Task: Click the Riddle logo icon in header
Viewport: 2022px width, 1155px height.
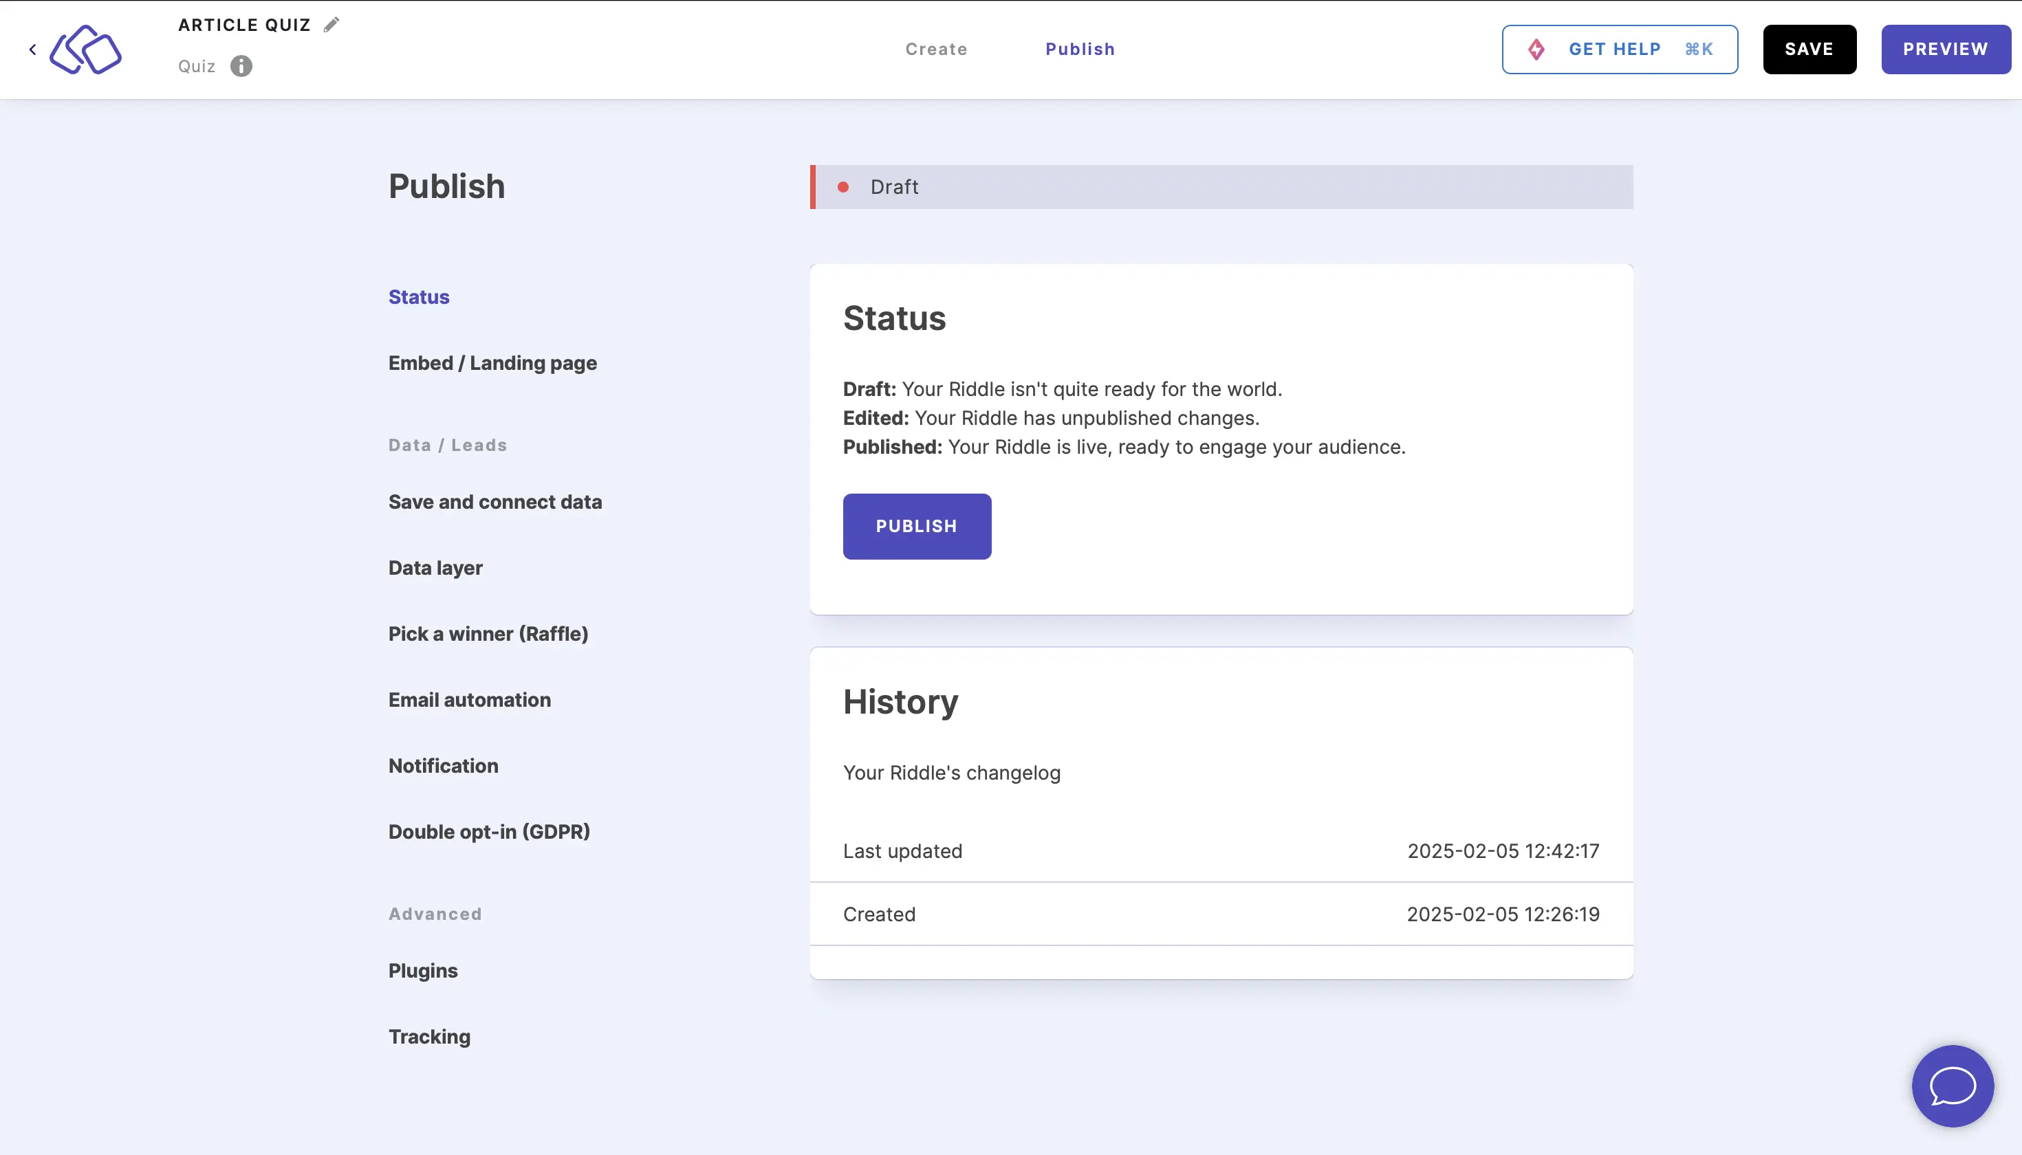Action: (x=85, y=49)
